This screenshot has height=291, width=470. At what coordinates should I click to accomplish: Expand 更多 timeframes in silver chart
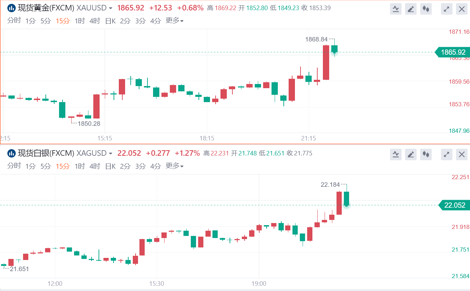[x=174, y=166]
